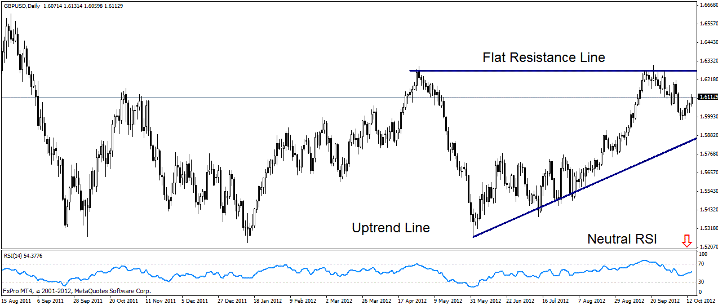Click the 1.53180 price axis label

(x=708, y=228)
